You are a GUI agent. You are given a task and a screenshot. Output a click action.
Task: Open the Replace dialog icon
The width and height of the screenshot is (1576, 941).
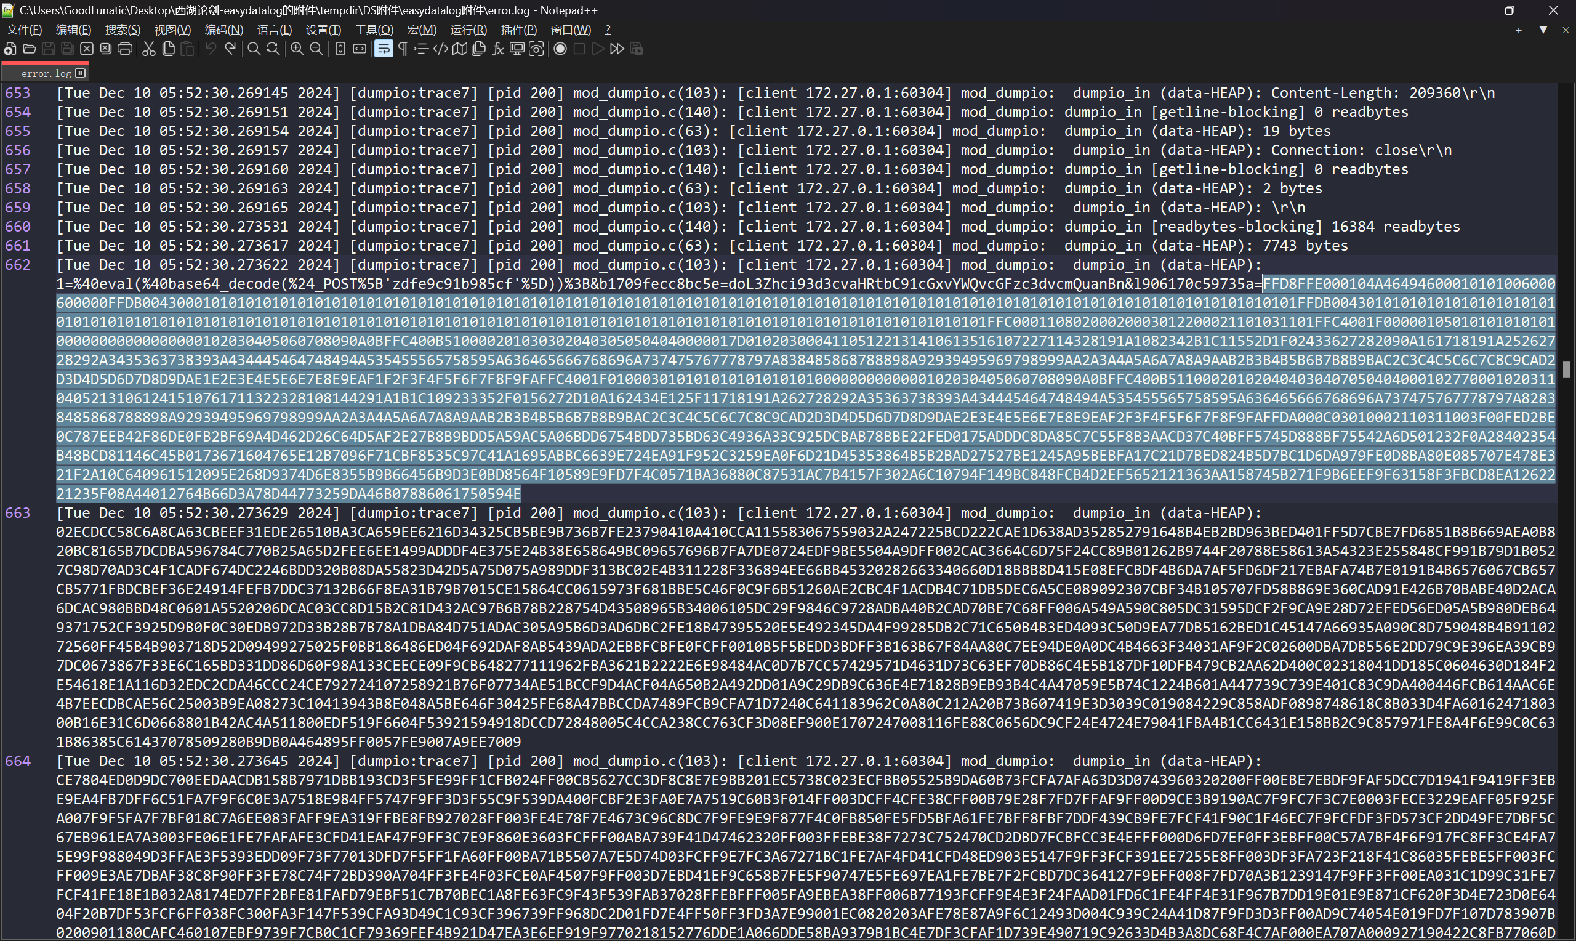click(273, 49)
